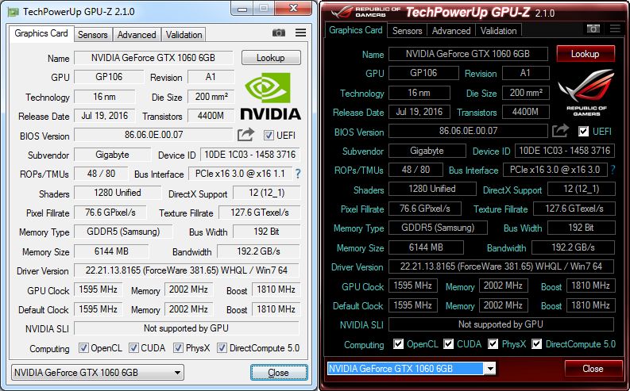The height and width of the screenshot is (391, 630).
Task: Click the red Close button in ROG window
Action: (x=593, y=369)
